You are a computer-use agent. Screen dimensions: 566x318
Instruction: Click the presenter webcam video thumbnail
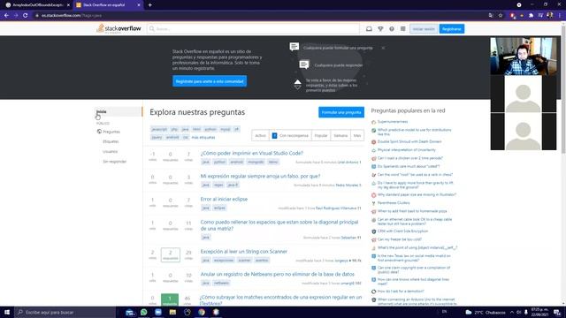click(523, 57)
